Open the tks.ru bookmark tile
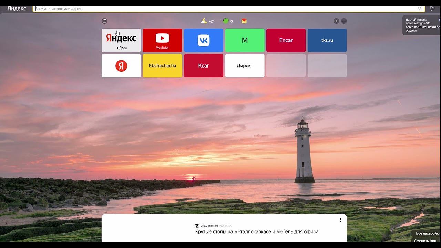Screen dimensions: 441x248 pos(327,40)
